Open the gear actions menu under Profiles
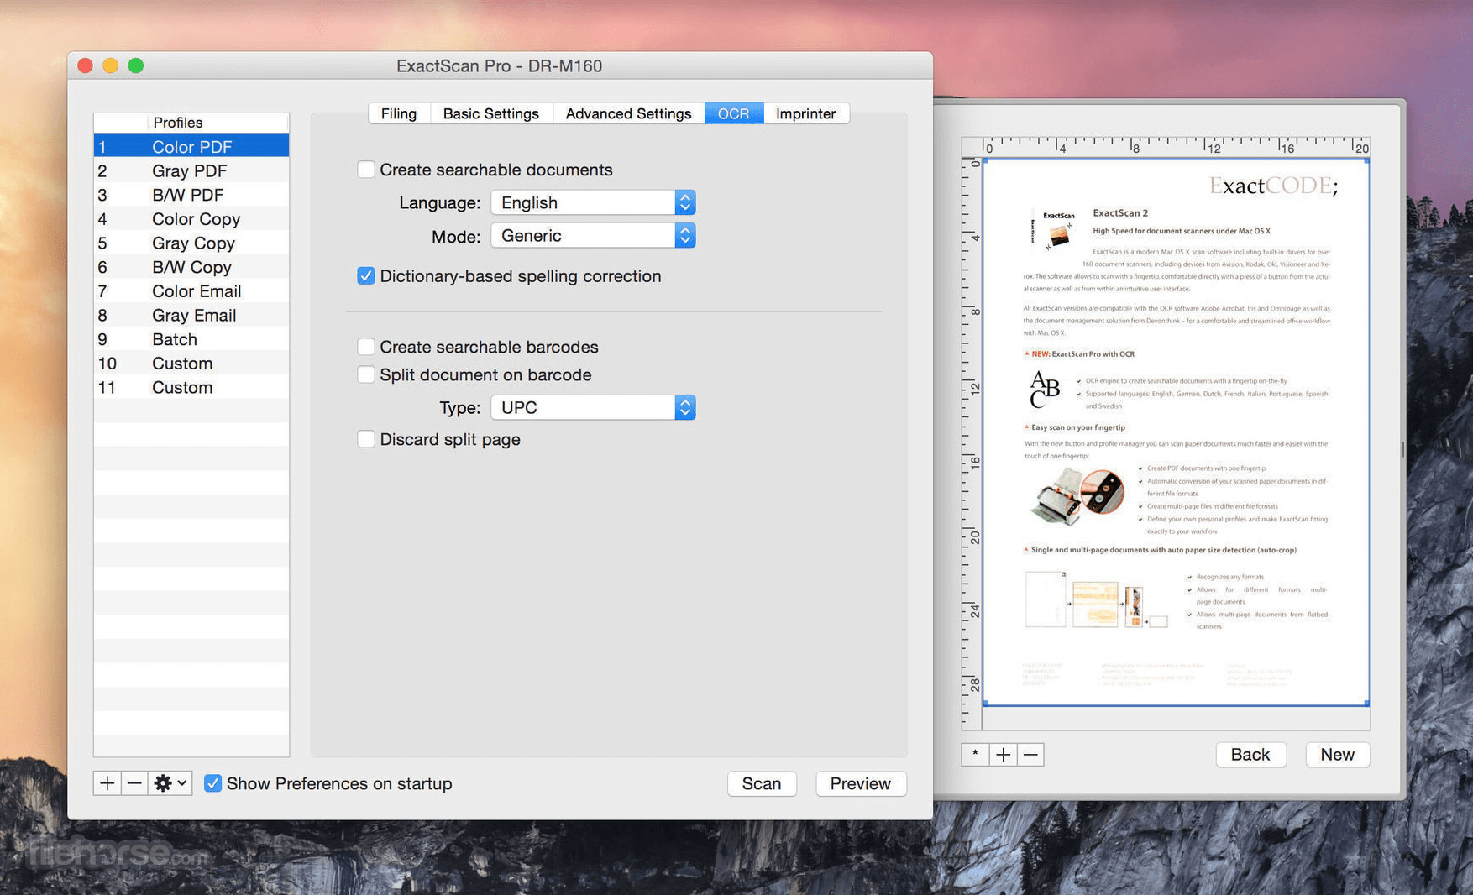Image resolution: width=1473 pixels, height=895 pixels. click(170, 783)
